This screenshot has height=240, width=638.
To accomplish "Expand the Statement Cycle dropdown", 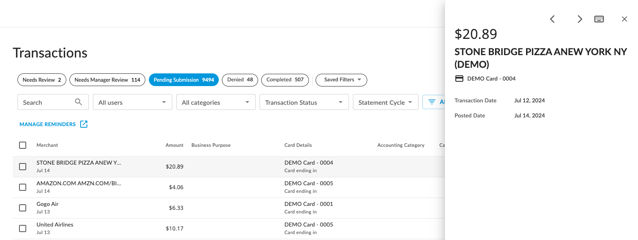I will [x=385, y=102].
